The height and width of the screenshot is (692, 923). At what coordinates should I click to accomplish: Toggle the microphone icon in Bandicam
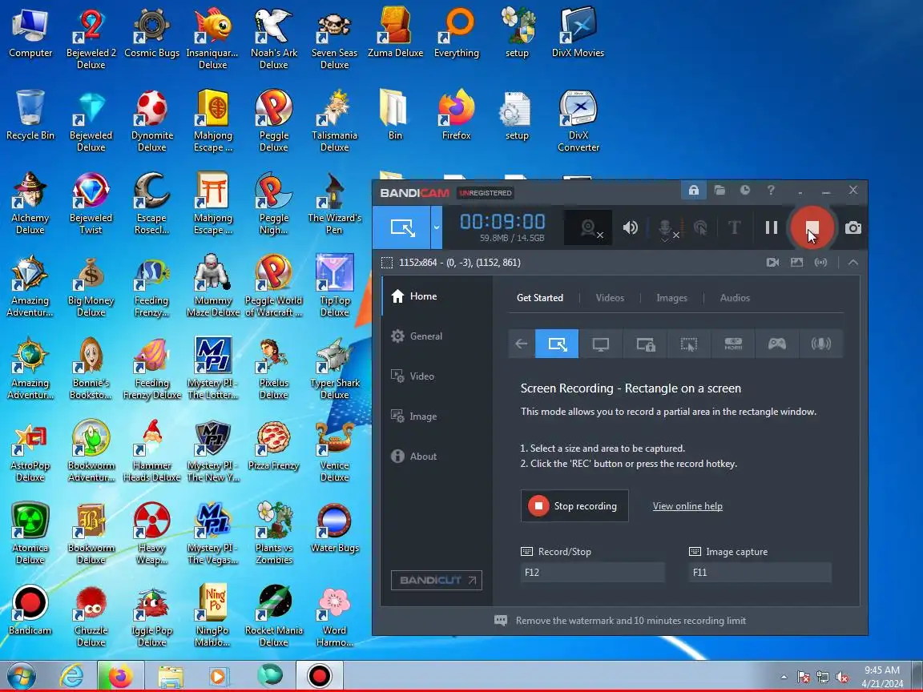pyautogui.click(x=667, y=228)
